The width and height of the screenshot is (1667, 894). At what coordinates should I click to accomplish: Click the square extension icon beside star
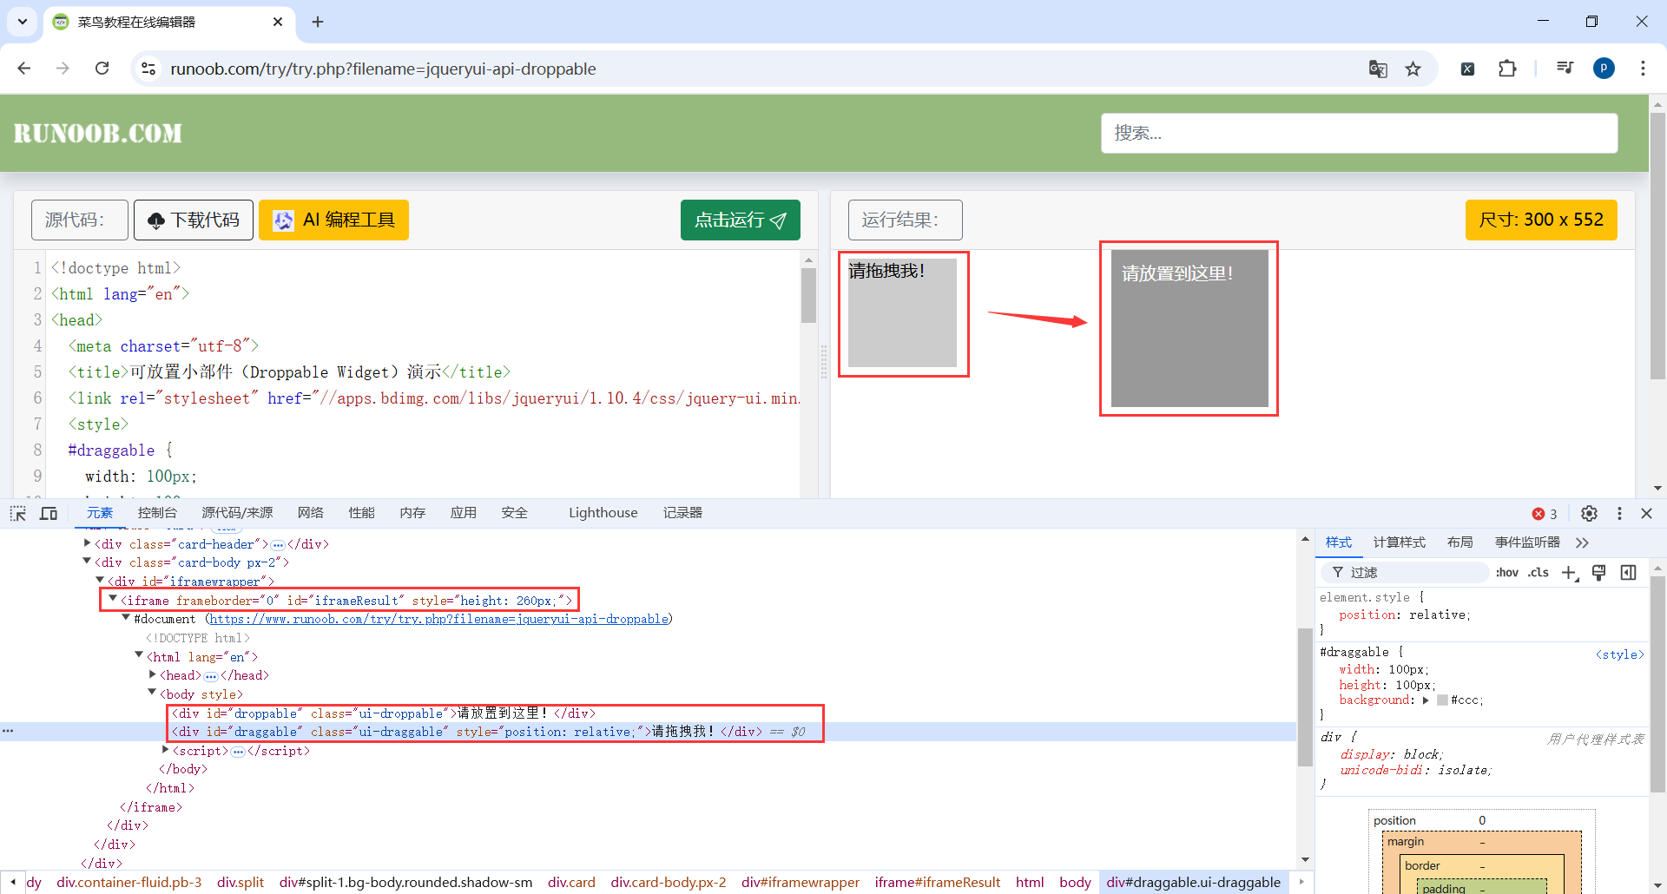[x=1467, y=69]
